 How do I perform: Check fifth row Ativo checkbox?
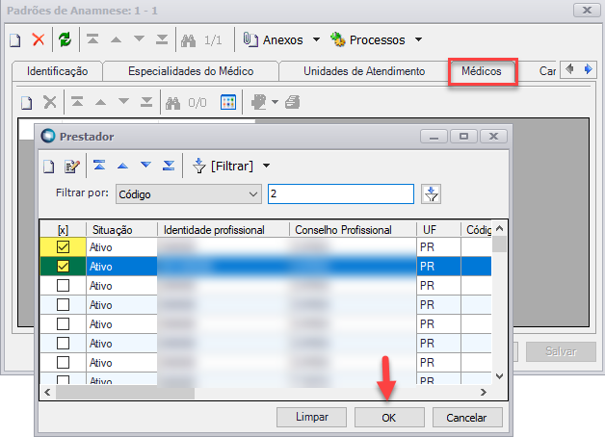pyautogui.click(x=63, y=324)
